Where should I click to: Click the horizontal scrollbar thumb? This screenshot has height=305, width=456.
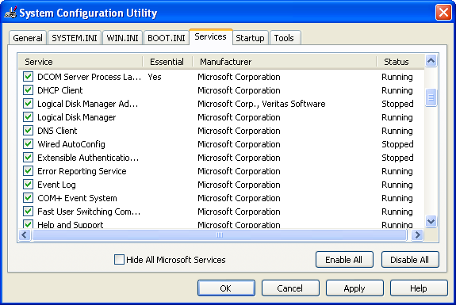(x=220, y=234)
